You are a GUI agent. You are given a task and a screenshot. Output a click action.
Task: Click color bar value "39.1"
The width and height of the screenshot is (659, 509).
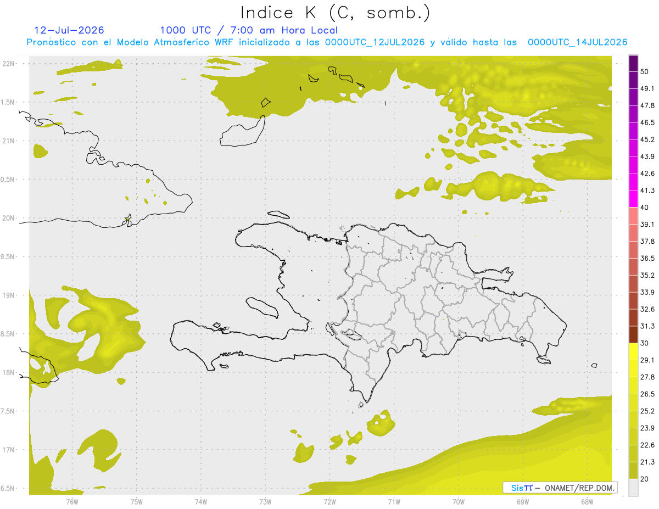647,225
